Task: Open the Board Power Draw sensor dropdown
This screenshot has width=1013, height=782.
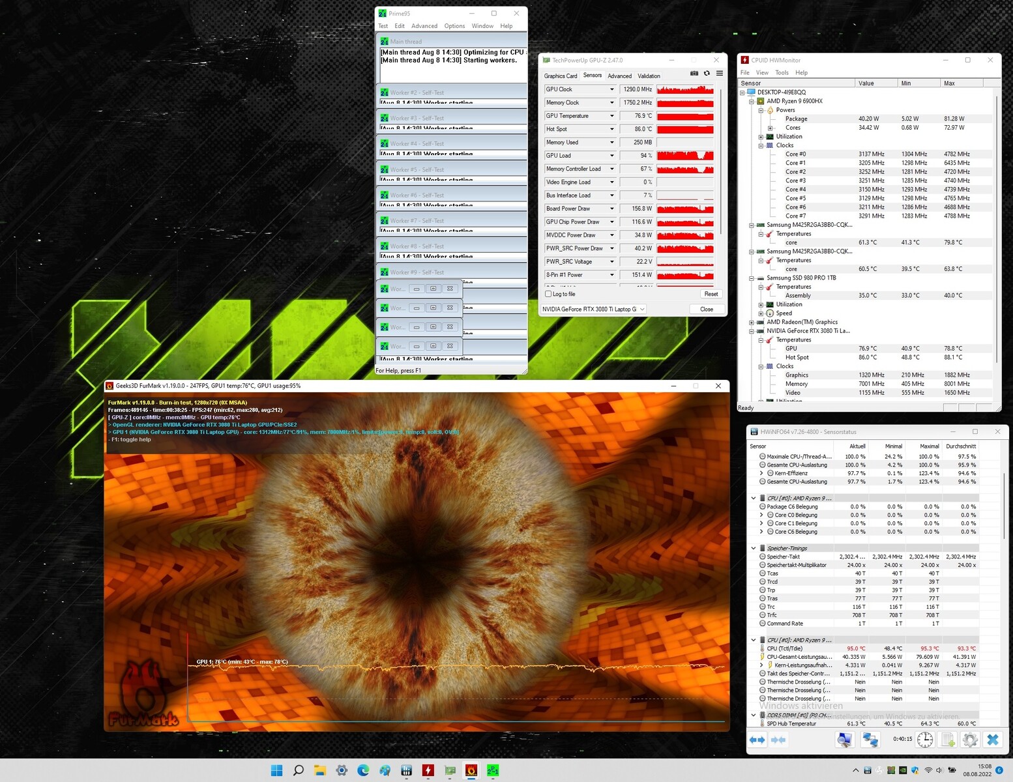Action: click(611, 209)
